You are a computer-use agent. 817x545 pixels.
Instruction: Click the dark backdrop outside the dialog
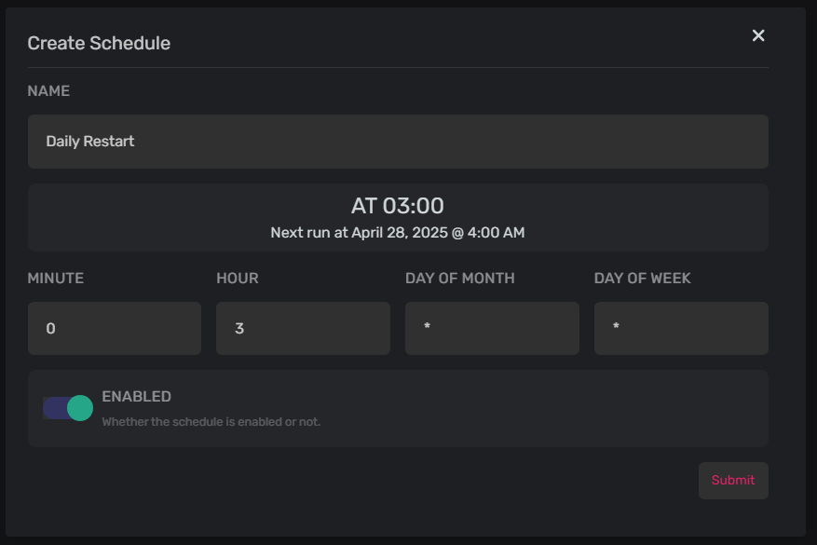point(811,272)
